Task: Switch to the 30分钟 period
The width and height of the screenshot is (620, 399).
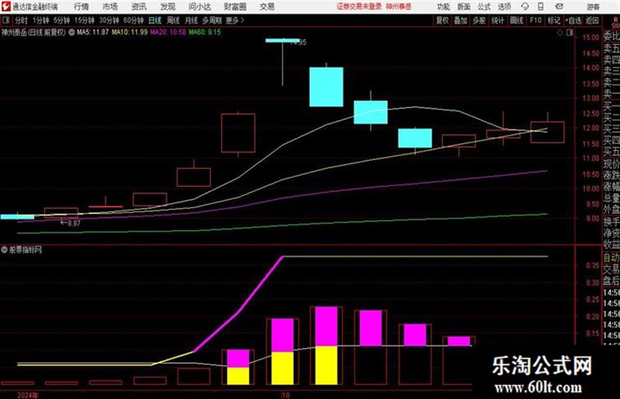Action: tap(109, 20)
